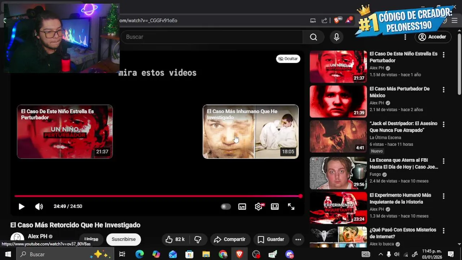Open the YouTube settings three-dot menu beside Acceder
Image resolution: width=462 pixels, height=260 pixels.
(x=405, y=37)
